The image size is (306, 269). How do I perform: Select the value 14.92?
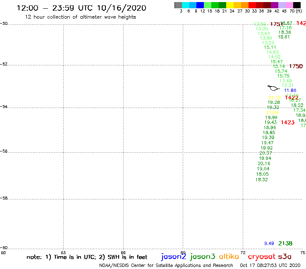275,57
